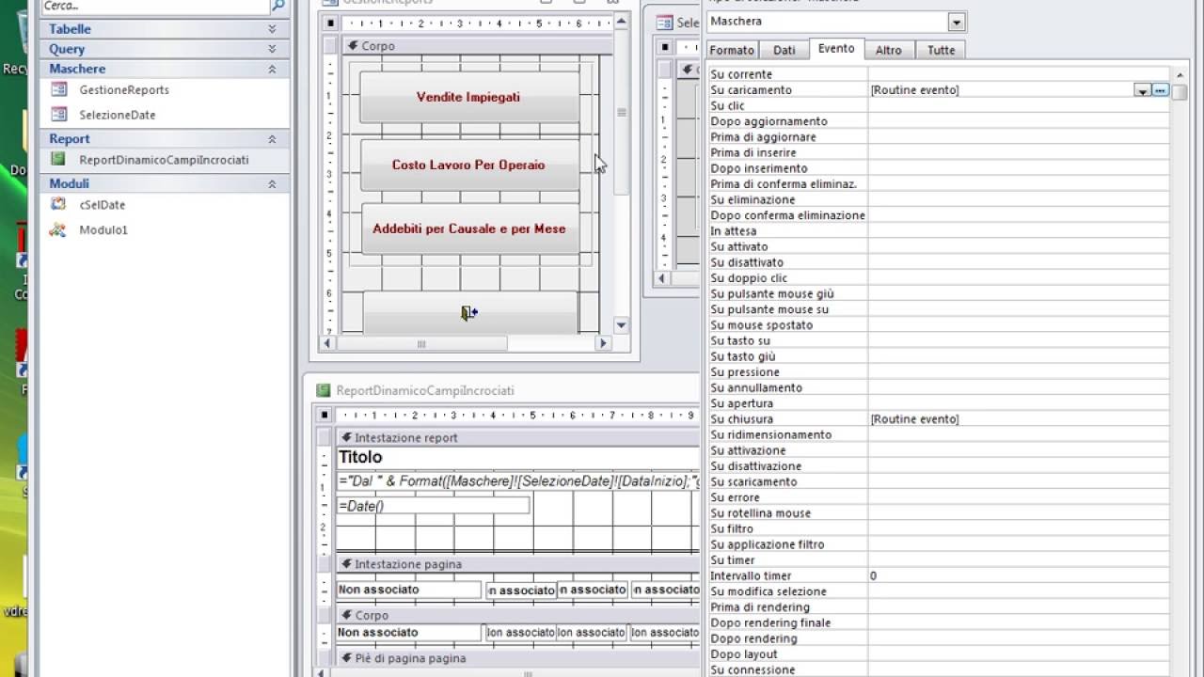Switch to the Altro tab
The height and width of the screenshot is (677, 1204).
coord(889,51)
